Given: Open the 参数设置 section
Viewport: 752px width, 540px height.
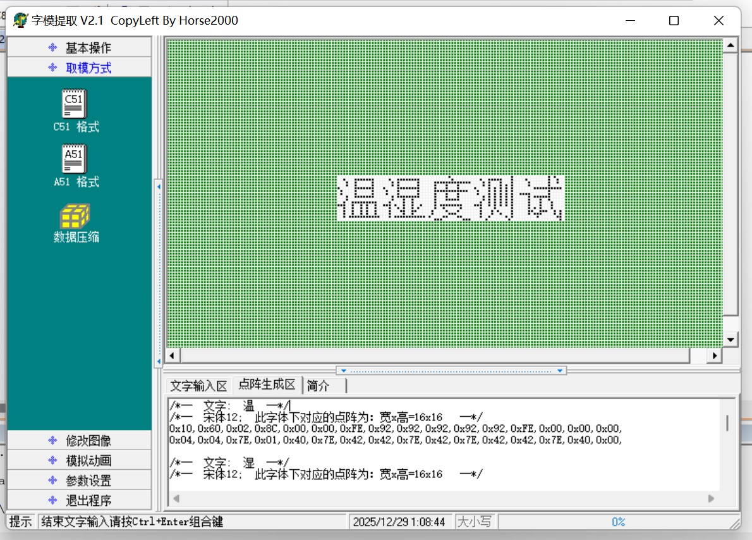Looking at the screenshot, I should [x=80, y=481].
